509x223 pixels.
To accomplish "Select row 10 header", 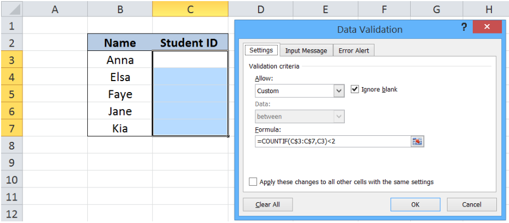I will tap(12, 180).
